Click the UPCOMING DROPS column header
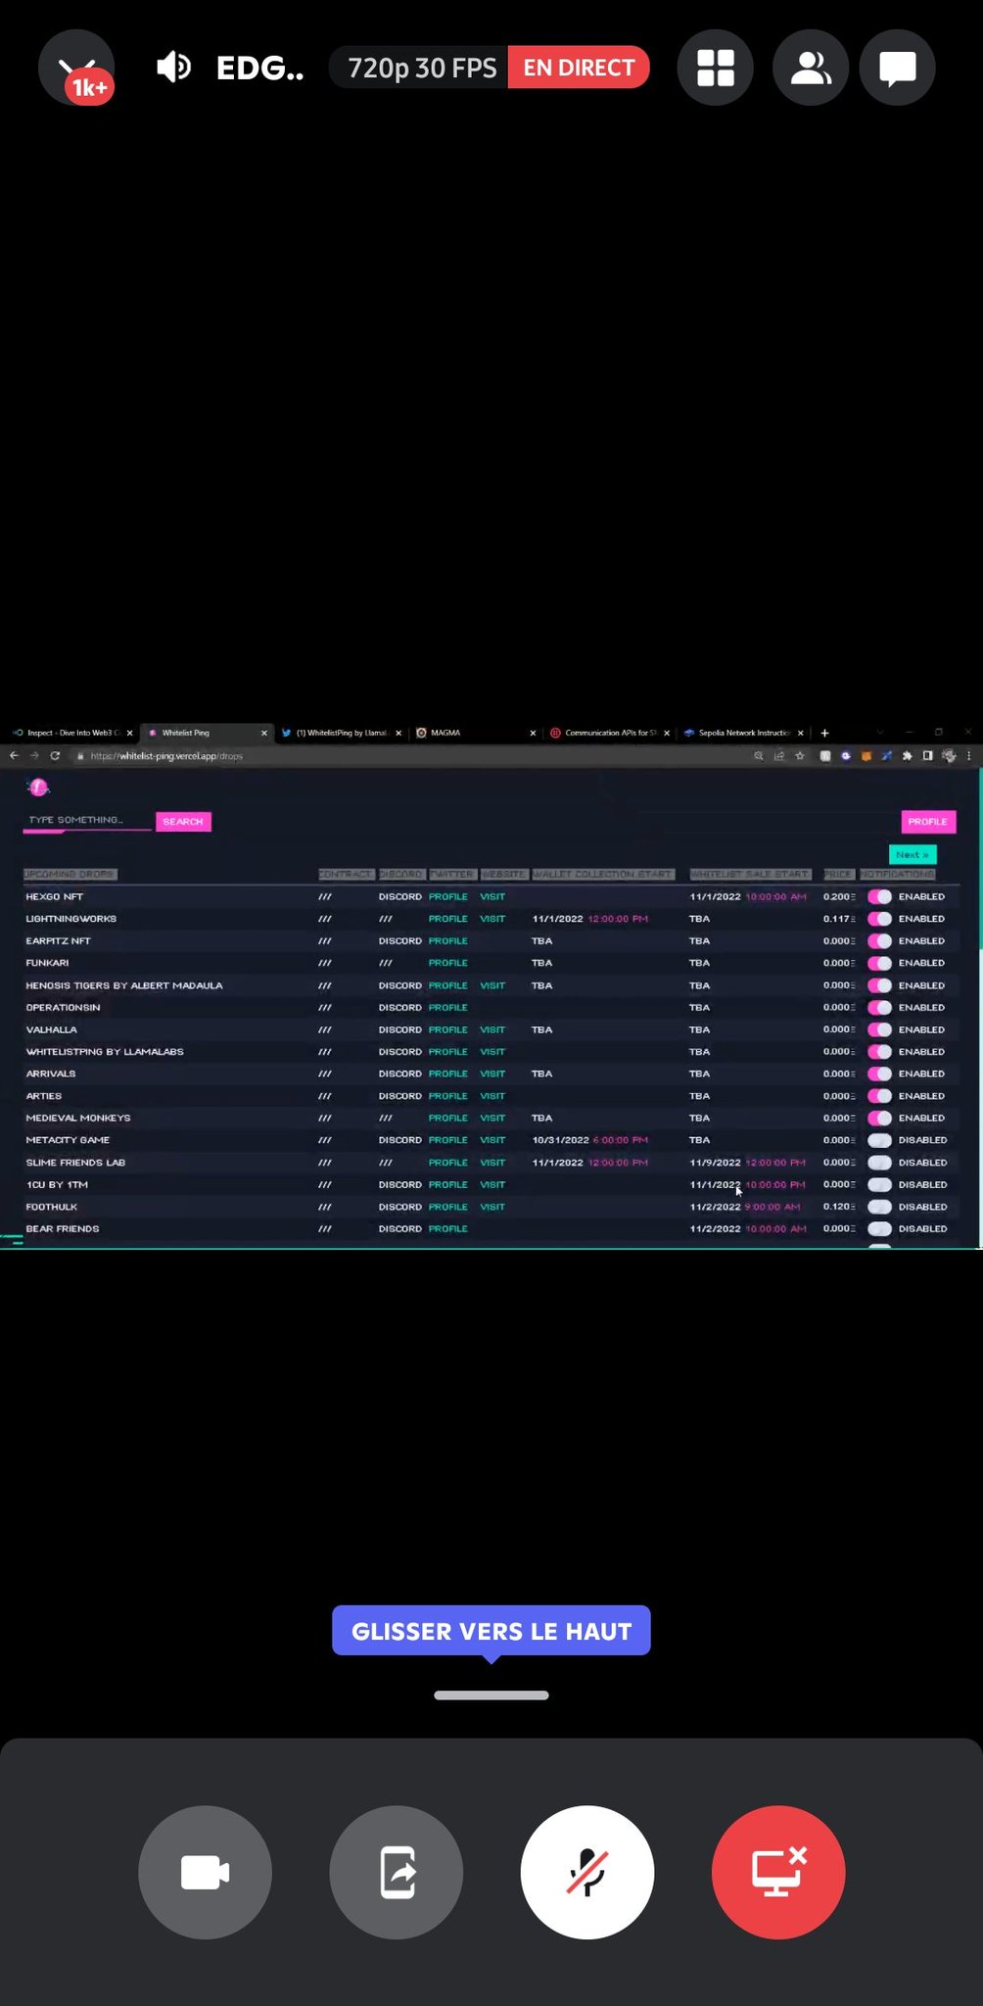Image resolution: width=983 pixels, height=2006 pixels. coord(70,874)
